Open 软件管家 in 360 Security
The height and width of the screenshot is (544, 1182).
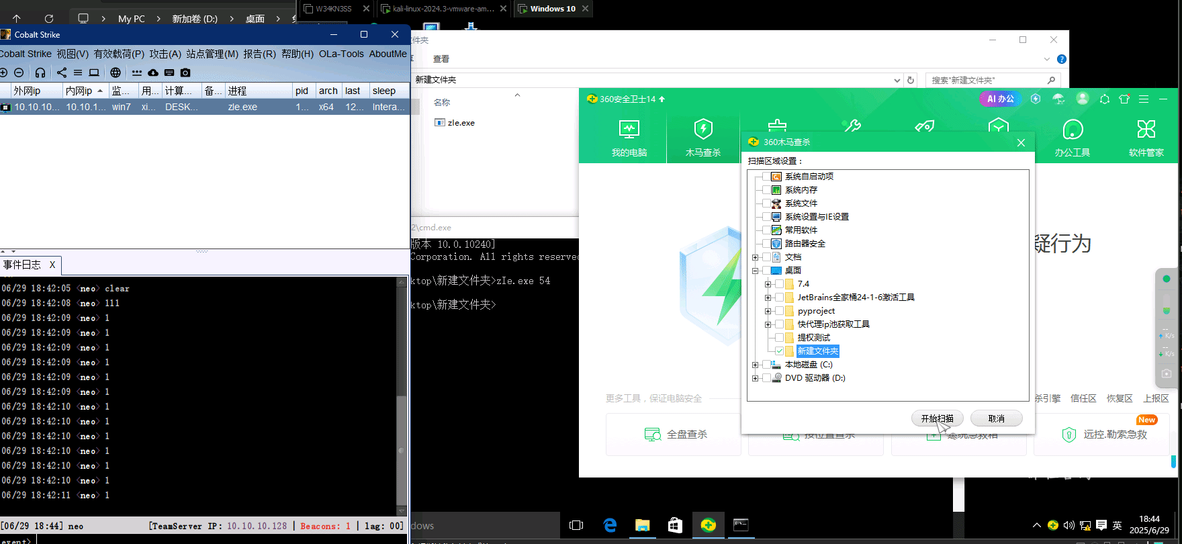pyautogui.click(x=1146, y=137)
